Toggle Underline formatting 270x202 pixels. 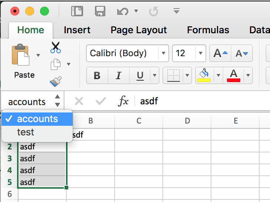click(x=140, y=76)
